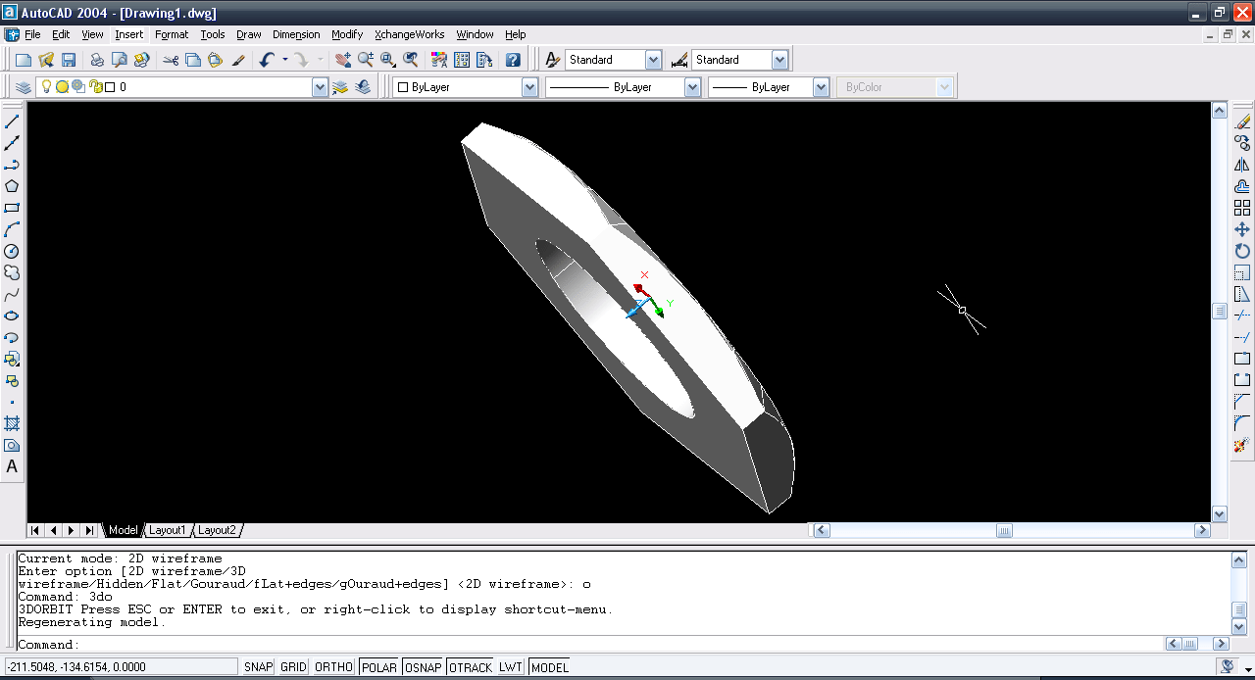The width and height of the screenshot is (1255, 680).
Task: Open a drawing file icon
Action: click(x=46, y=60)
